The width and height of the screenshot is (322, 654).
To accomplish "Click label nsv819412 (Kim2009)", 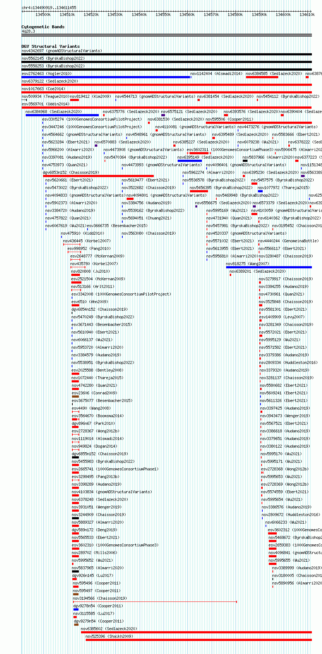I will coord(91,96).
